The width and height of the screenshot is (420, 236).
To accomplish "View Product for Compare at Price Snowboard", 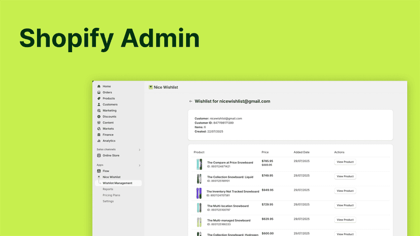I will point(345,162).
